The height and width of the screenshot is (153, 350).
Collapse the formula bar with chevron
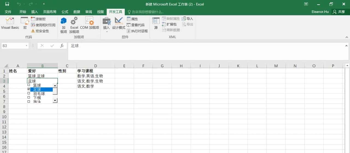[346, 46]
